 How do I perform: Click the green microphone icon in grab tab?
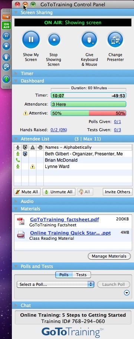pos(6,79)
